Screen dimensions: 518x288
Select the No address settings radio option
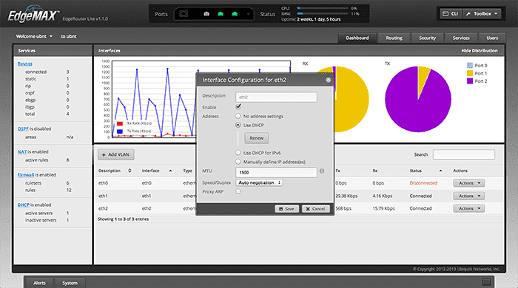(238, 116)
